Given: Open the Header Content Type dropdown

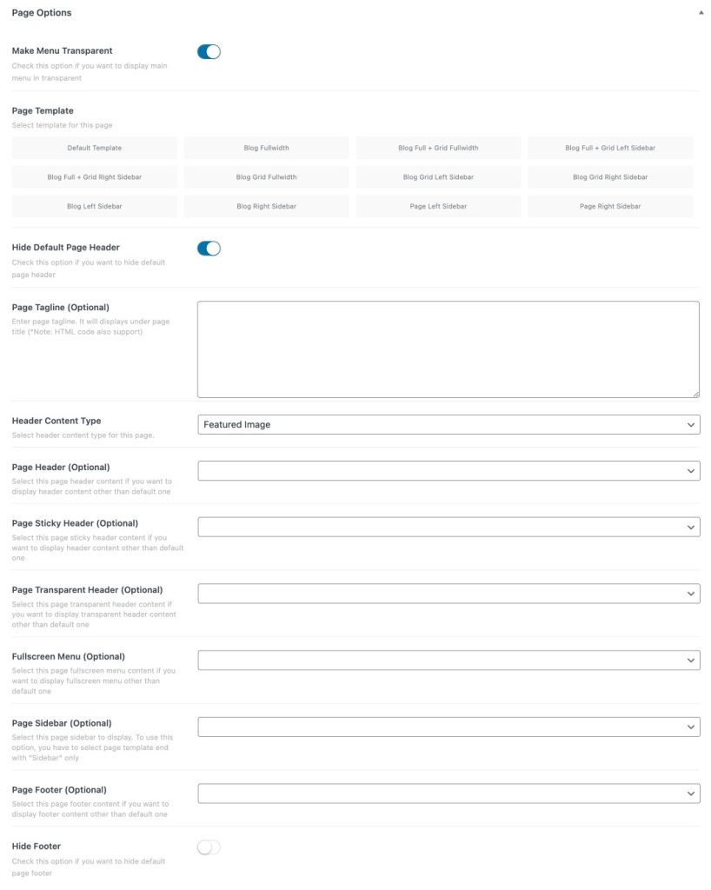Looking at the screenshot, I should [449, 424].
